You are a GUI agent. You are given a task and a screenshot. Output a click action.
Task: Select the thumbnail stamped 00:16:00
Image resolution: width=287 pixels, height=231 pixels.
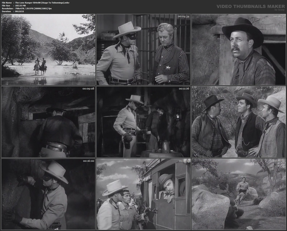tap(48, 194)
